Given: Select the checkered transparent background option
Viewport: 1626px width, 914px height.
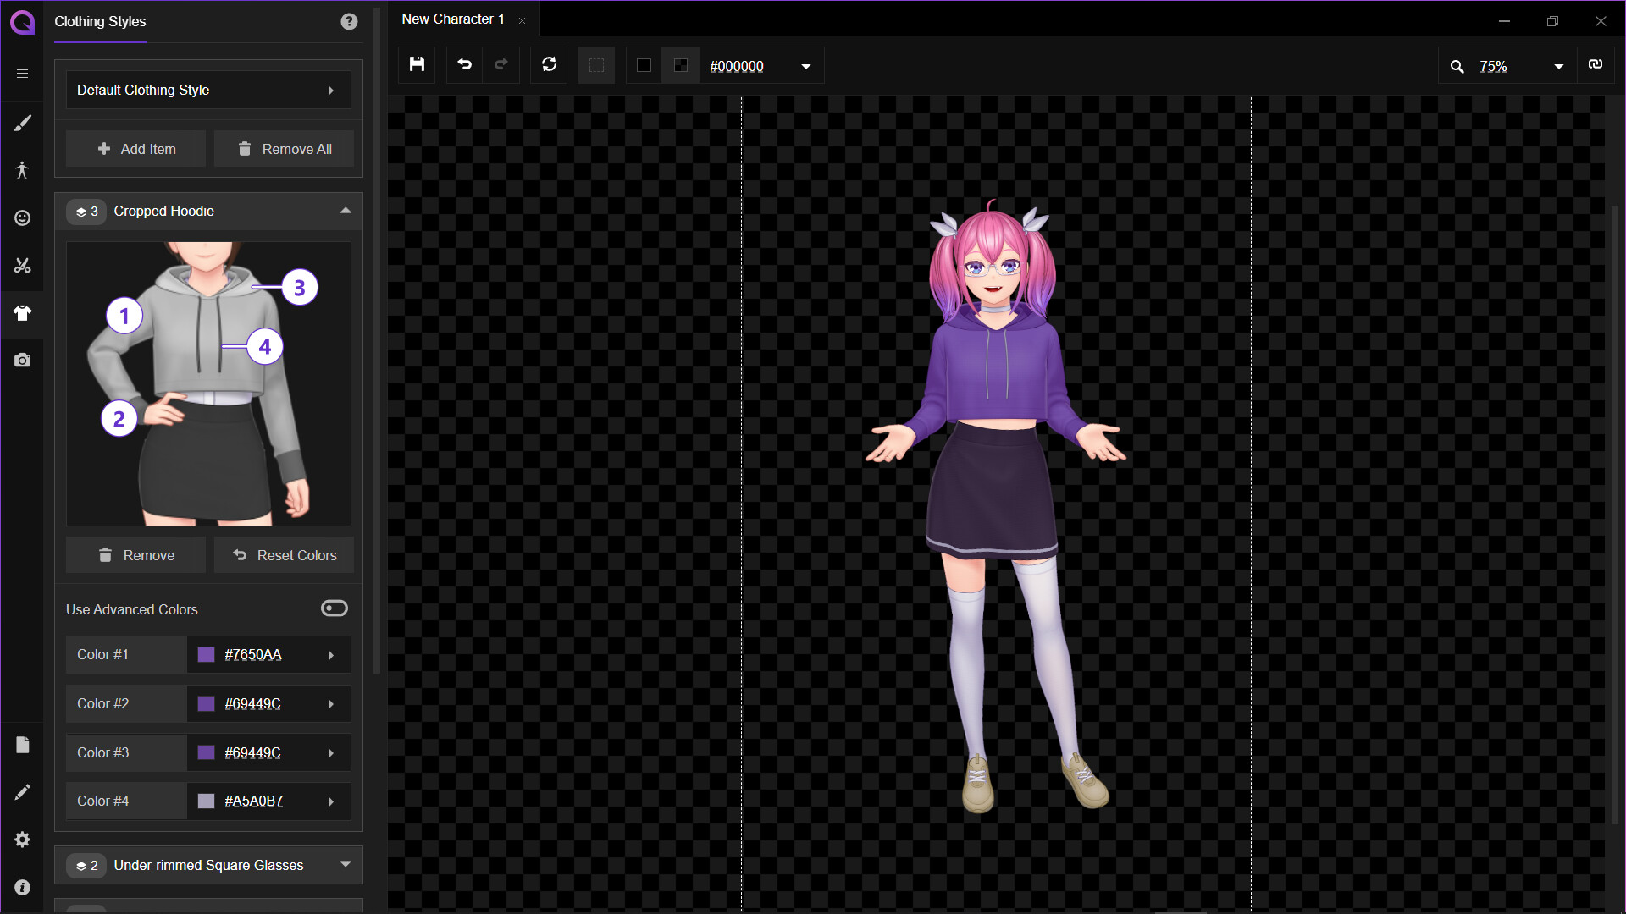Looking at the screenshot, I should [x=681, y=65].
